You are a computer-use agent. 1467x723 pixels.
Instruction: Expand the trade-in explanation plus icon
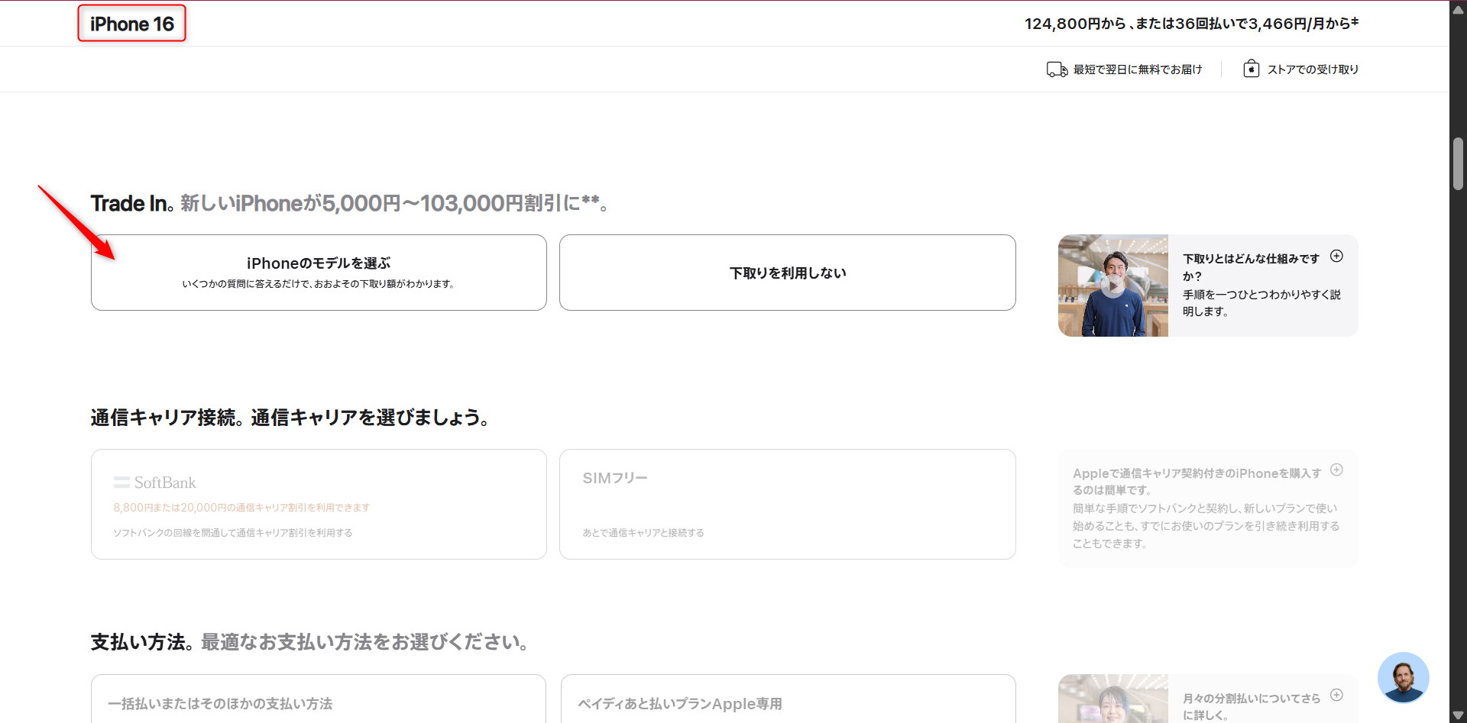[x=1336, y=256]
